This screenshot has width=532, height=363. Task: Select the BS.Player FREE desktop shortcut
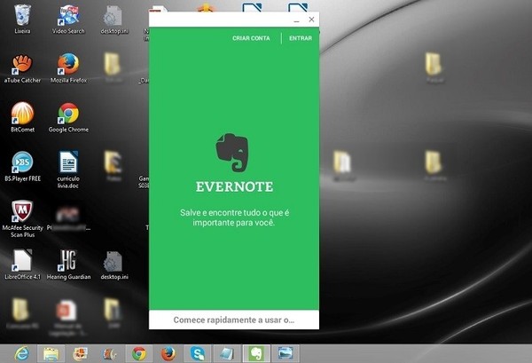(x=22, y=167)
